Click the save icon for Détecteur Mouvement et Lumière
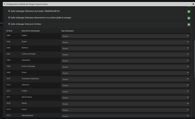The height and width of the screenshot is (119, 195). 189,18
